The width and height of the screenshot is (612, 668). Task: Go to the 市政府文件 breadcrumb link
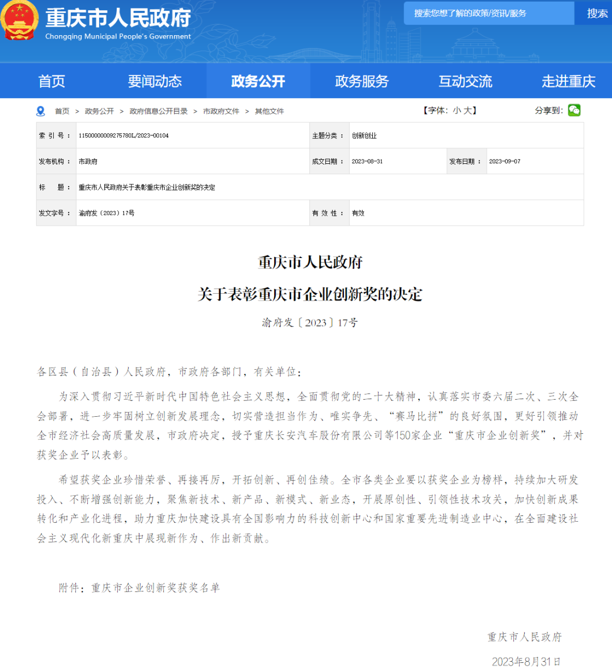(221, 111)
